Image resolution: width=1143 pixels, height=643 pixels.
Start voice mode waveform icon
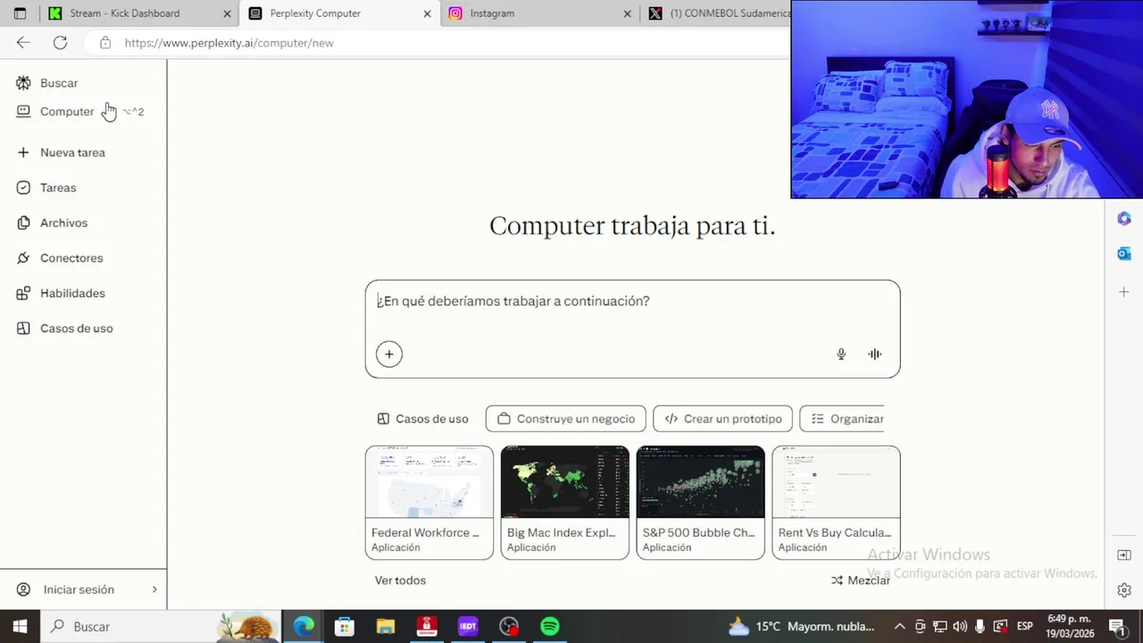coord(875,355)
